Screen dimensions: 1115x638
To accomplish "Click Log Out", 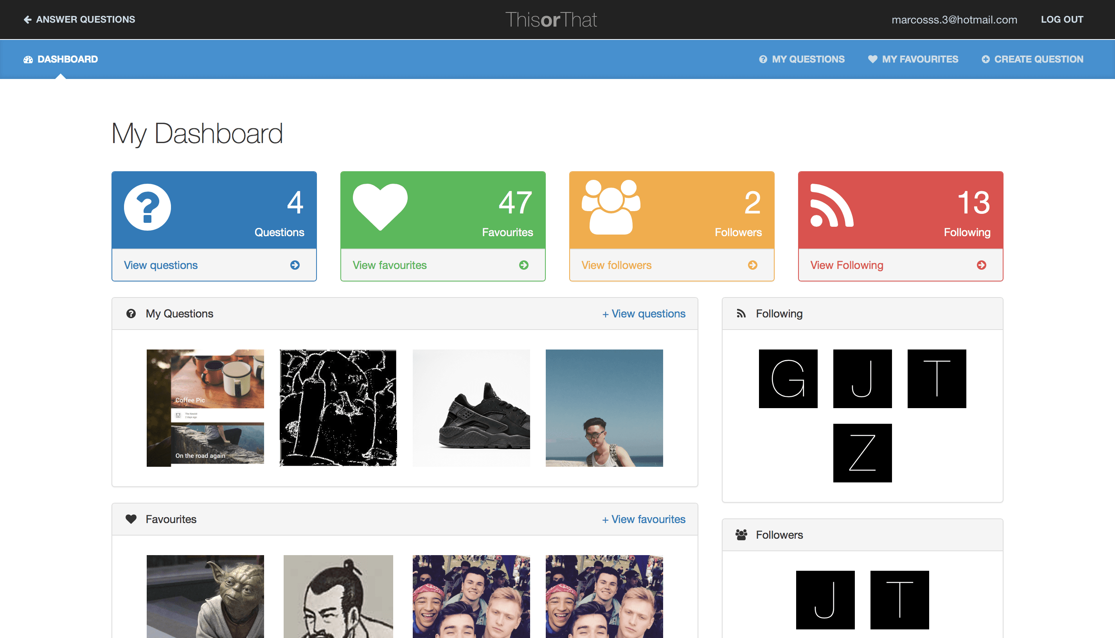I will 1062,19.
